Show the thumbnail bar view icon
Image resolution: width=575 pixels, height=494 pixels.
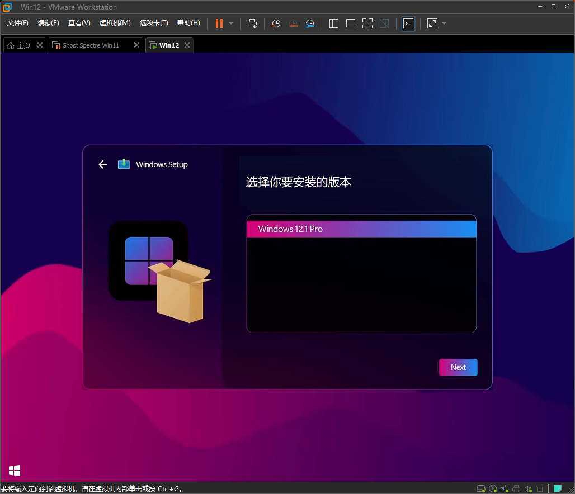(x=350, y=23)
